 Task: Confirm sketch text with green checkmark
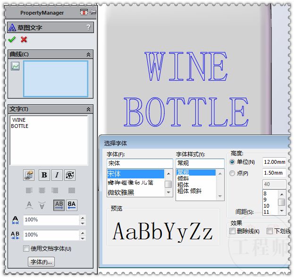[12, 40]
